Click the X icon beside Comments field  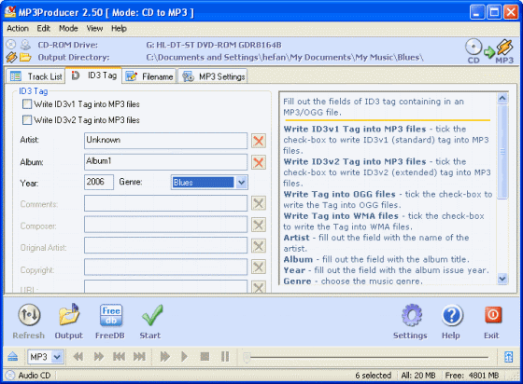point(259,203)
